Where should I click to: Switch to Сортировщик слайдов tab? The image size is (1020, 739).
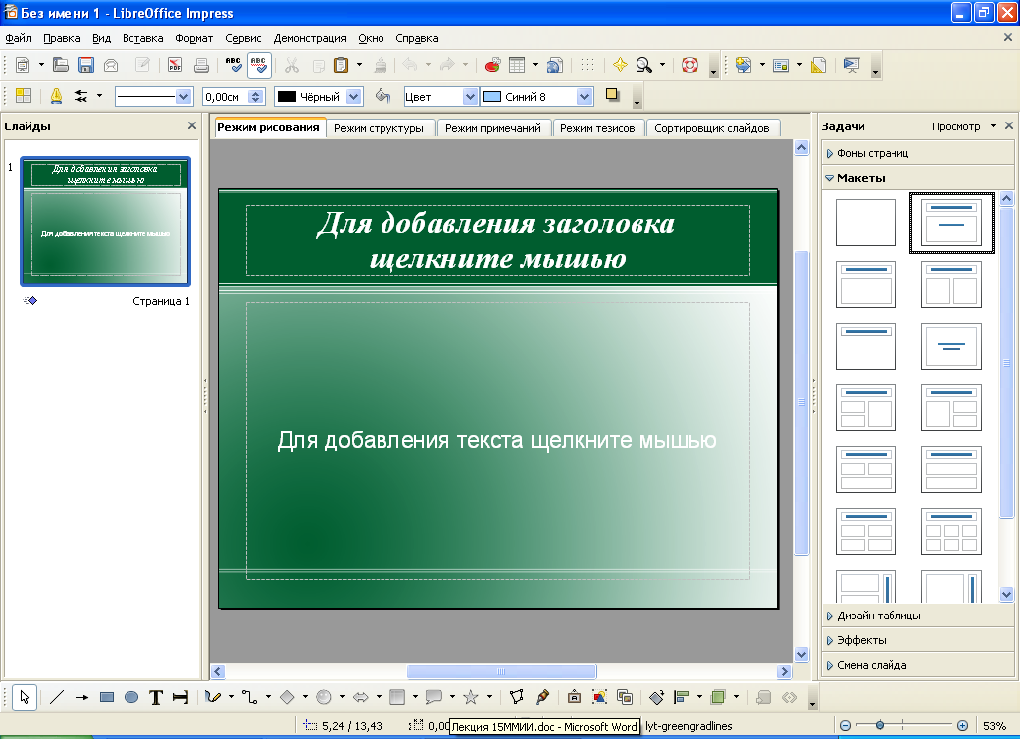coord(711,128)
